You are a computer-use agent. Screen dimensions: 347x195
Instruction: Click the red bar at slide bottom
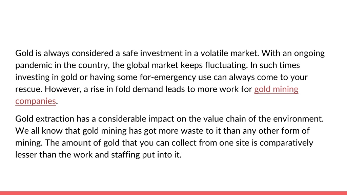pos(173,193)
